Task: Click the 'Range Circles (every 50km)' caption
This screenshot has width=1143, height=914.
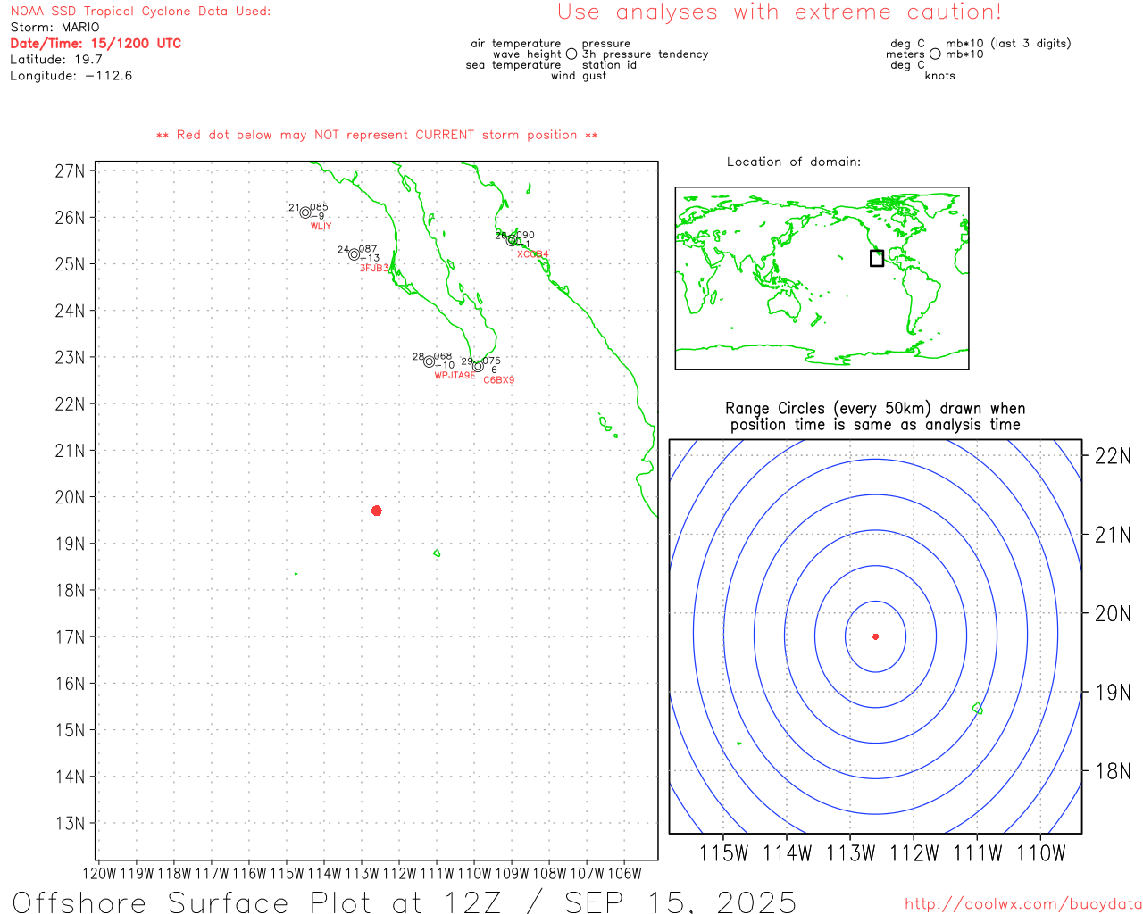Action: (875, 417)
